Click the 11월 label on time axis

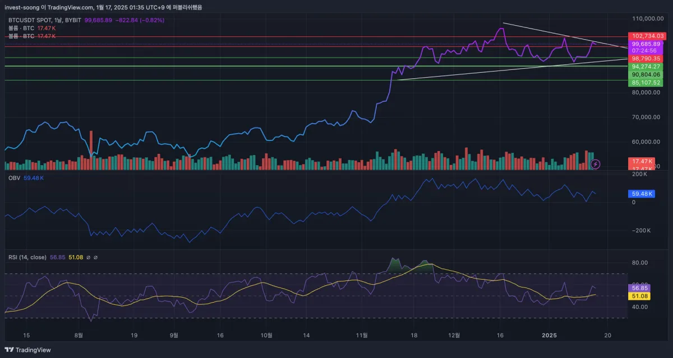[362, 335]
